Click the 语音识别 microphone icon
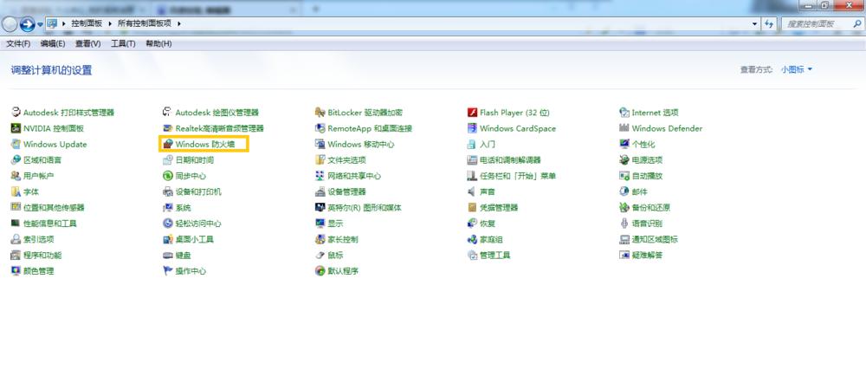 pyautogui.click(x=624, y=224)
